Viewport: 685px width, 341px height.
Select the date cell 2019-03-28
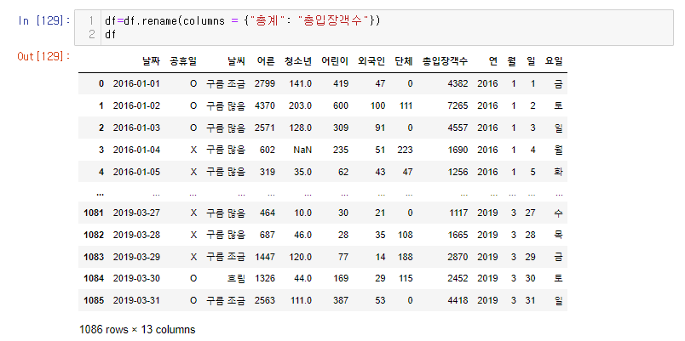pos(136,235)
